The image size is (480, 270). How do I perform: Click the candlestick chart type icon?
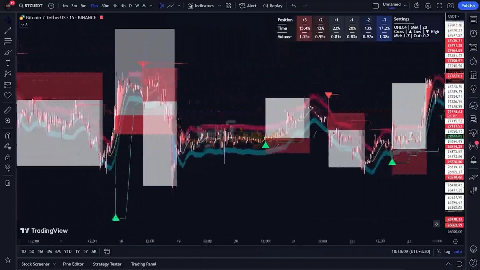(x=162, y=6)
